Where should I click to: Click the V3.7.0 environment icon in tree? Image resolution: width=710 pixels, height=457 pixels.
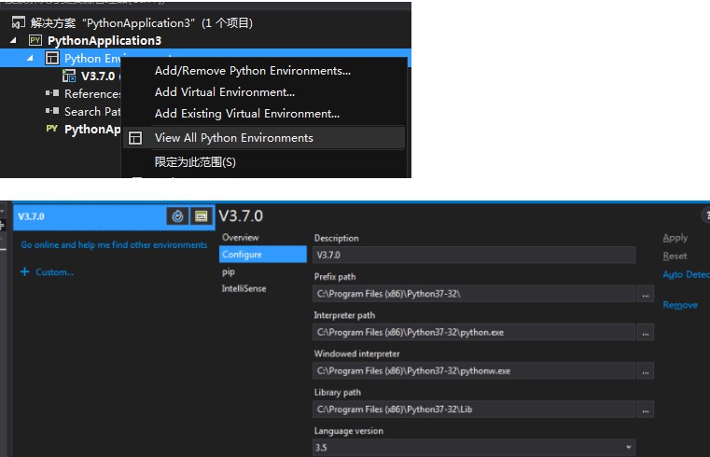tap(69, 76)
